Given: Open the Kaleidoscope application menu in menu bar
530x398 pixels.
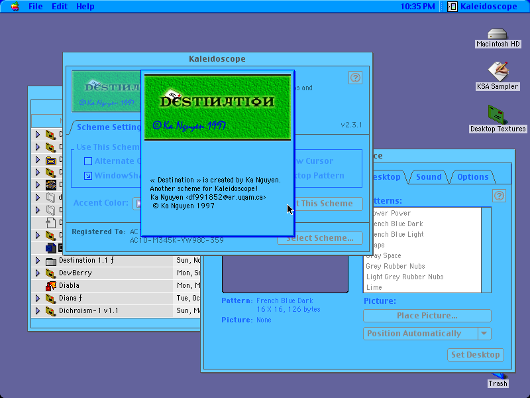Looking at the screenshot, I should pyautogui.click(x=483, y=7).
